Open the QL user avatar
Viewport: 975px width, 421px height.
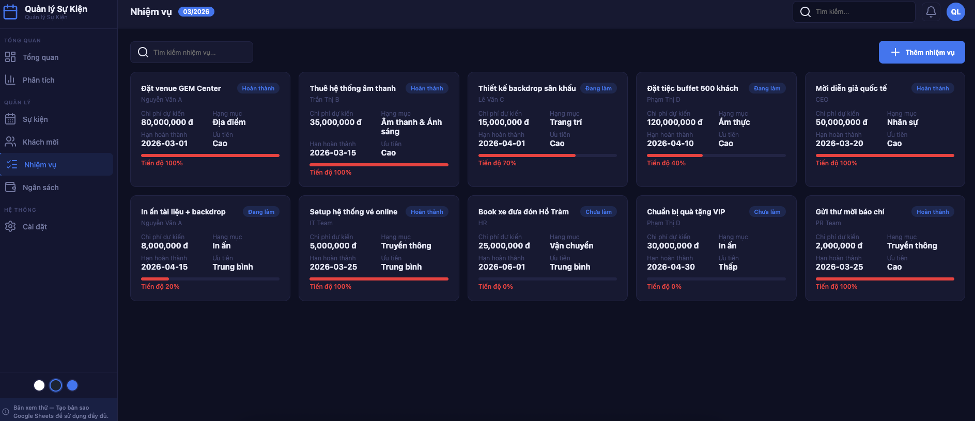956,11
